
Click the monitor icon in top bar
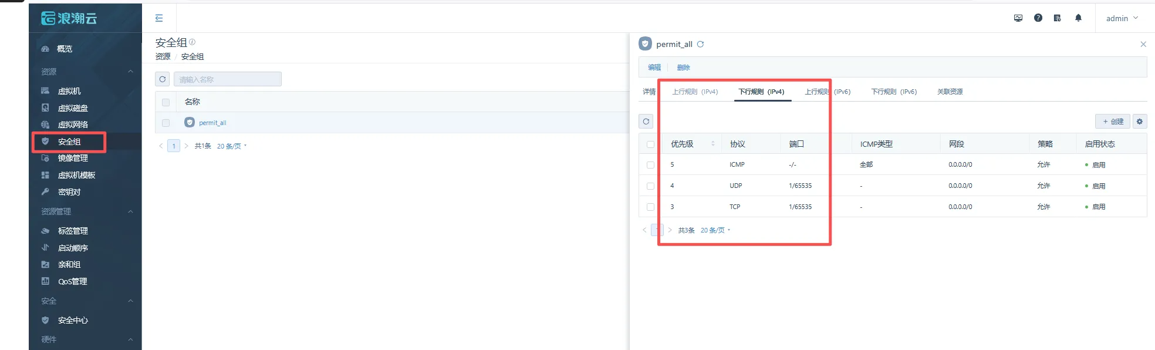1018,18
